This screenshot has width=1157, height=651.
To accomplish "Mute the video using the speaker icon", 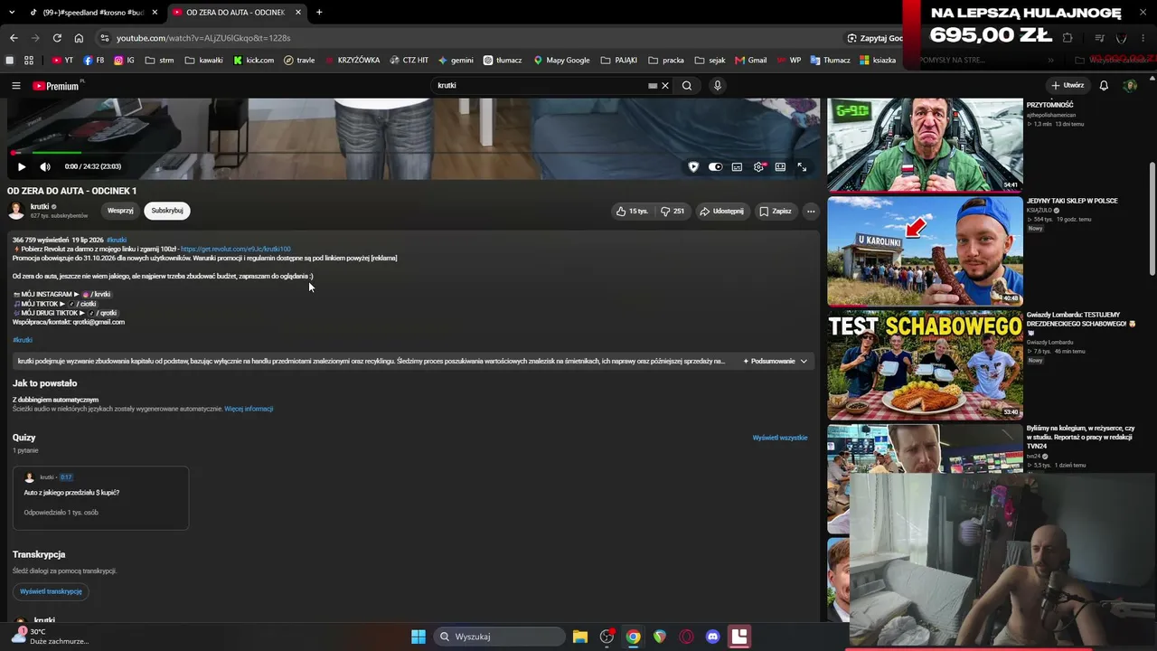I will pos(45,166).
